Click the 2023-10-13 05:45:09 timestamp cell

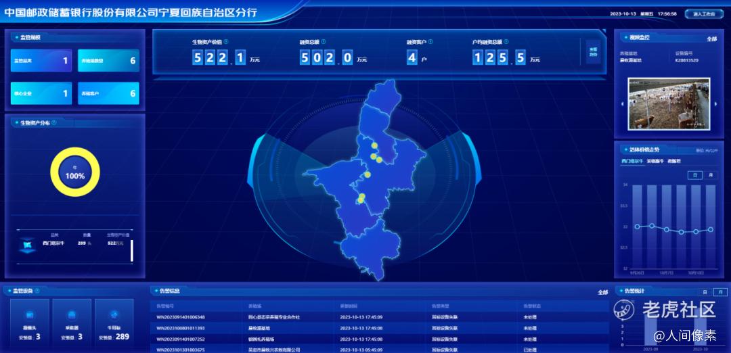pyautogui.click(x=361, y=350)
